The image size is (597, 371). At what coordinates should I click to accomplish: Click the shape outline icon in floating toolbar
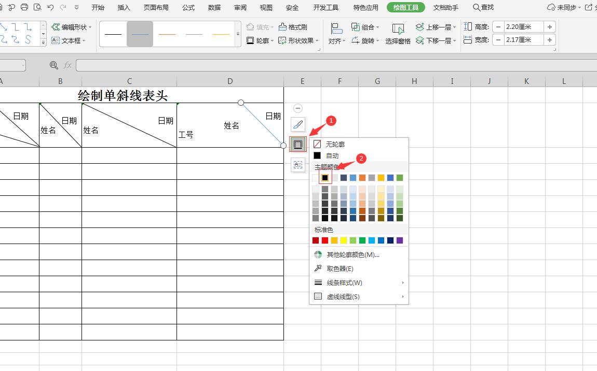tap(298, 145)
